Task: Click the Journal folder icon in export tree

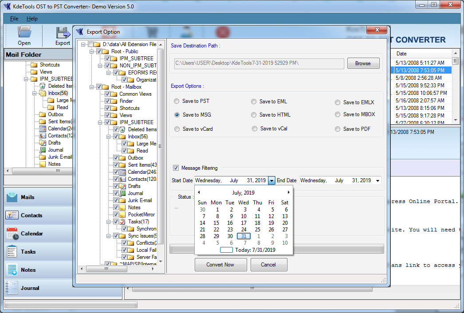Action: (122, 193)
